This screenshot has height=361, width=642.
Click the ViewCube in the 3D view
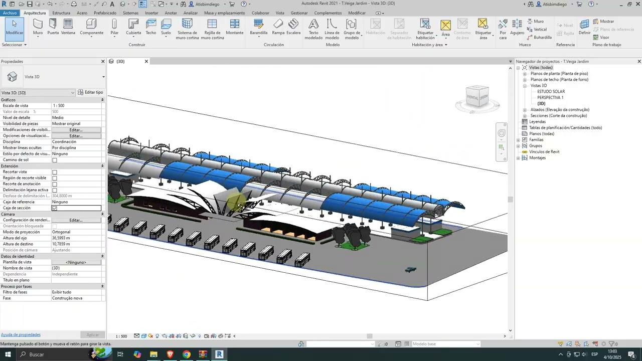click(x=477, y=96)
